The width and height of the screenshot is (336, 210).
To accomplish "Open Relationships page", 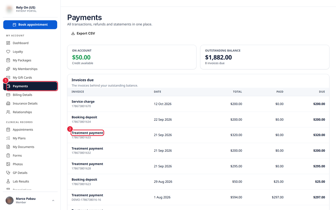I will point(30,112).
